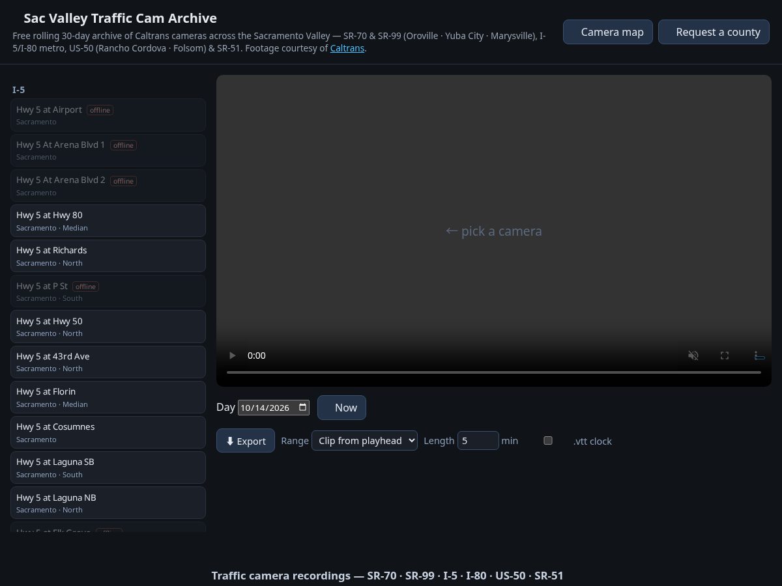782x586 pixels.
Task: Click the Export button
Action: pos(246,441)
